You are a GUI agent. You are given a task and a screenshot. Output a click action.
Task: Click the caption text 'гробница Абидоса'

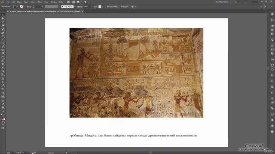(83, 136)
